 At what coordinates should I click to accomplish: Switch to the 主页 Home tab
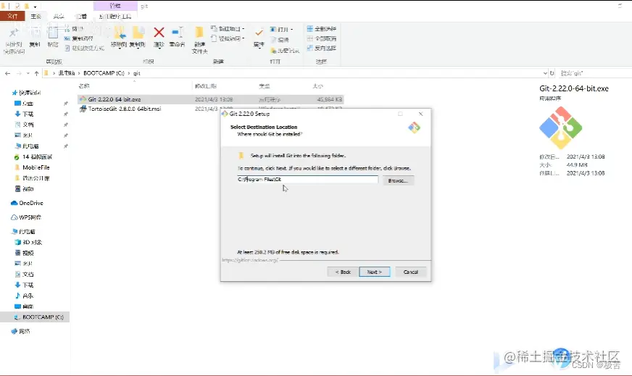coord(36,17)
